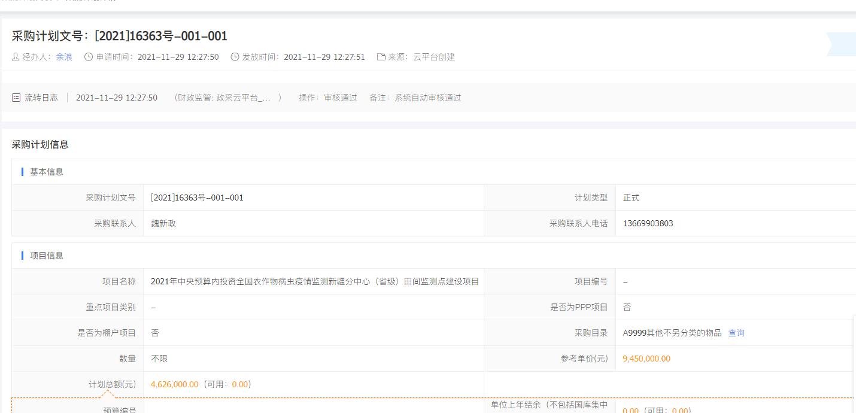Screen dimensions: 856x413
Task: Click the clock icon beside 发放时间
Action: (x=235, y=57)
